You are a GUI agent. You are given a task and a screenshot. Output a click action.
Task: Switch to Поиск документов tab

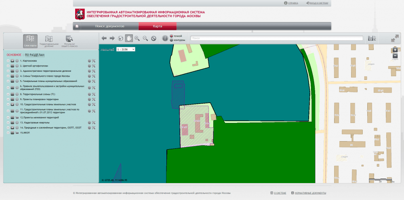(x=109, y=26)
